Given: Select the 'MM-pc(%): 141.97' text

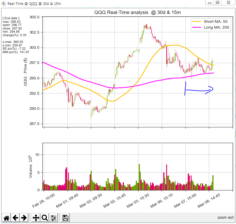Looking at the screenshot, I should [x=16, y=52].
